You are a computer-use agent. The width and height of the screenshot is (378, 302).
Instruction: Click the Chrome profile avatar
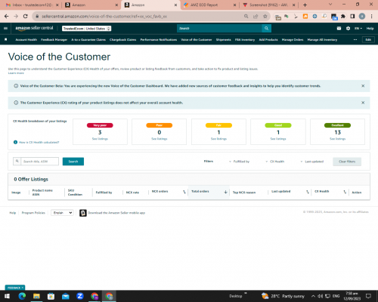362,17
